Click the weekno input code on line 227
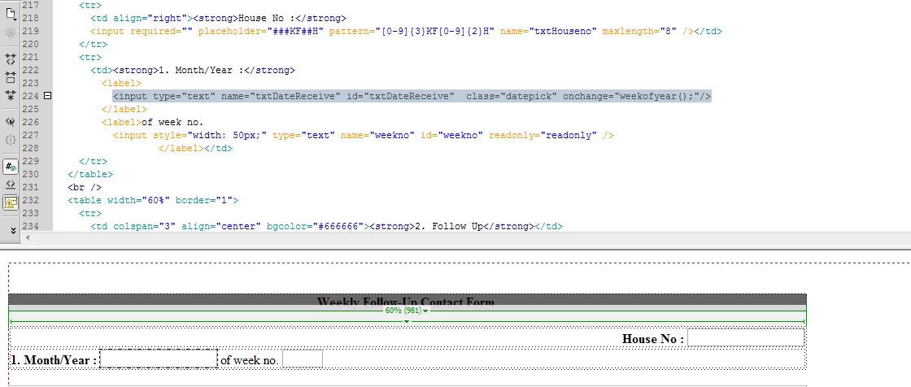 coord(363,136)
